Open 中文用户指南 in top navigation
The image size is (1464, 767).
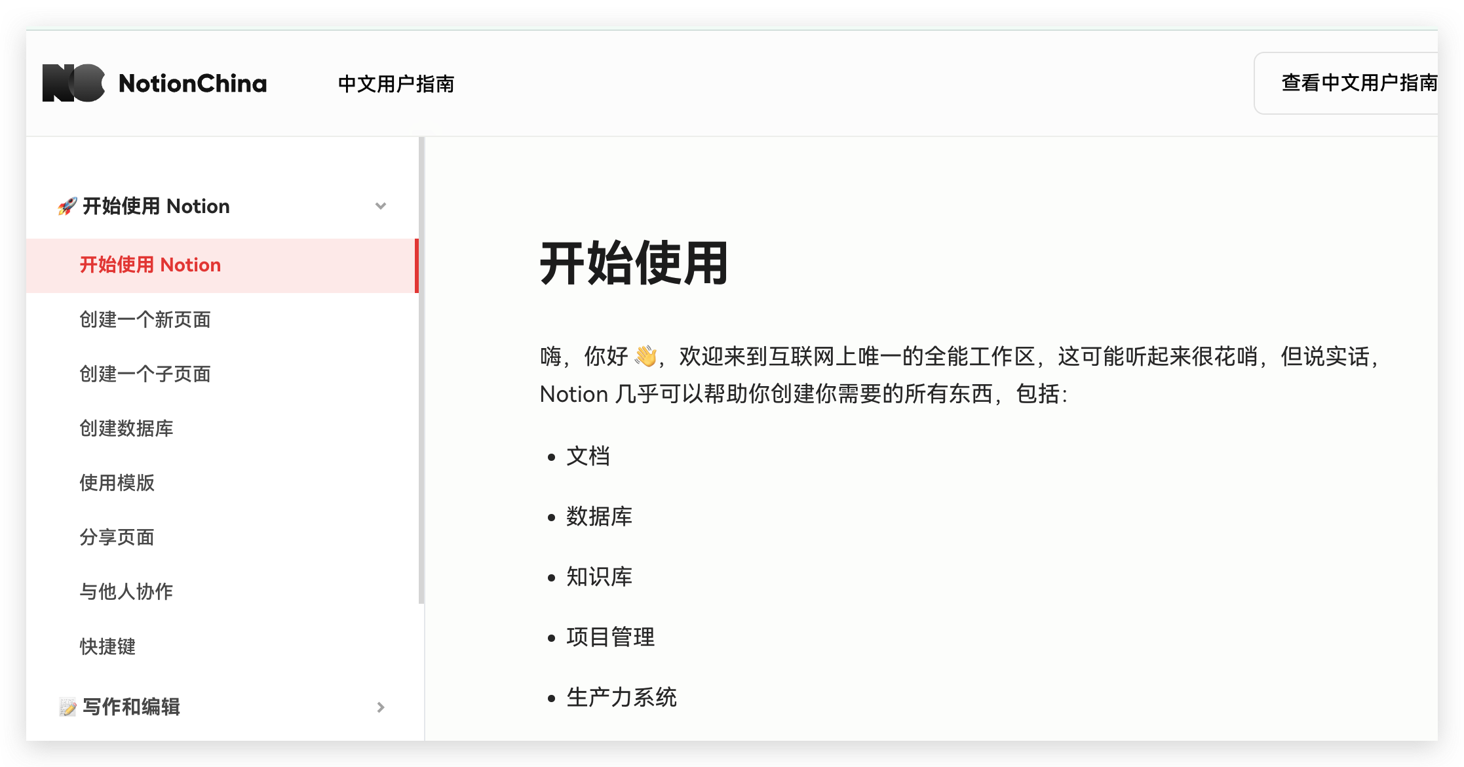396,84
